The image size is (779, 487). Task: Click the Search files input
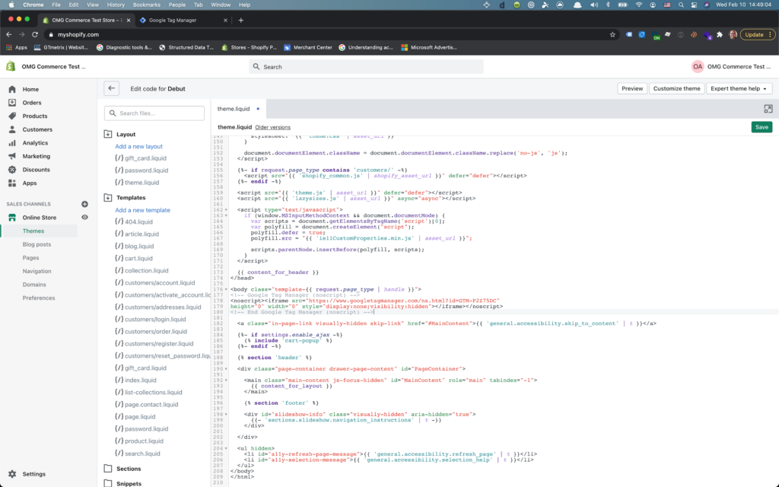click(154, 113)
